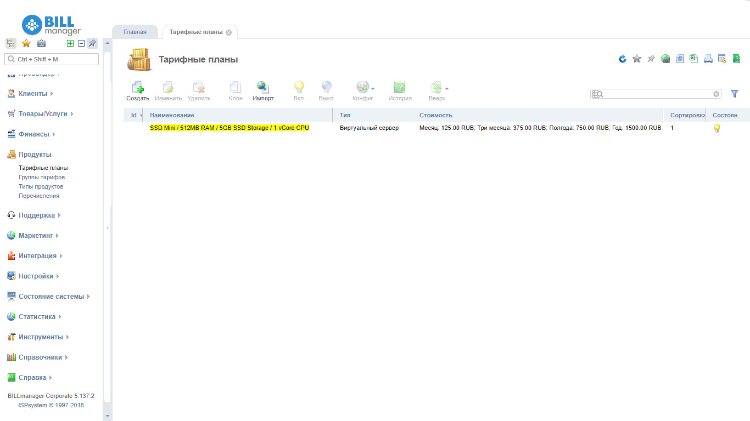Toggle the yellow bulb state in SSD Mini row
This screenshot has height=421, width=750.
(717, 128)
